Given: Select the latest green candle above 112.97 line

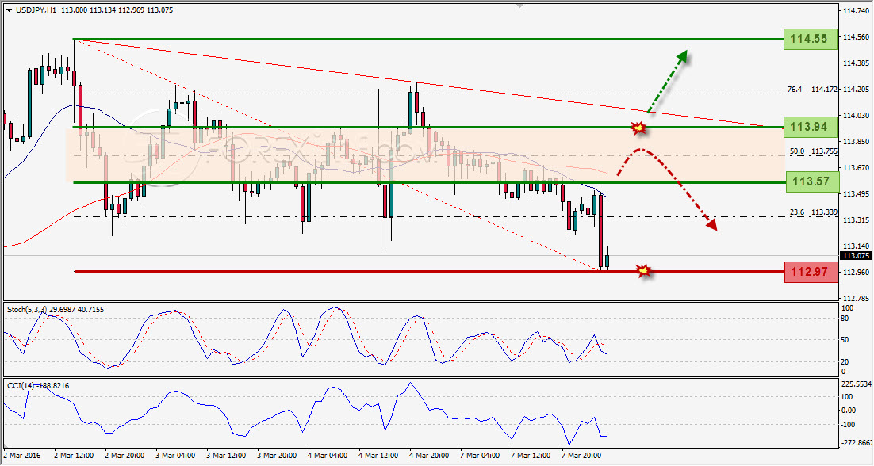Looking at the screenshot, I should click(x=607, y=261).
